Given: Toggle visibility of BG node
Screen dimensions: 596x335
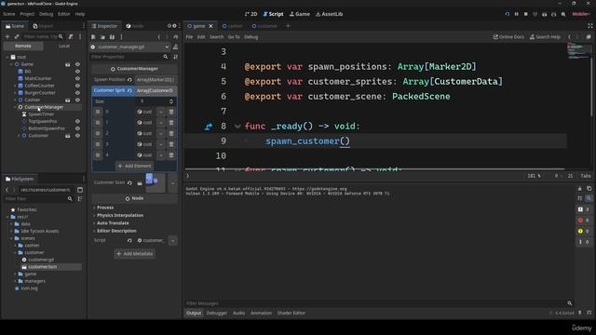Looking at the screenshot, I should [x=77, y=72].
